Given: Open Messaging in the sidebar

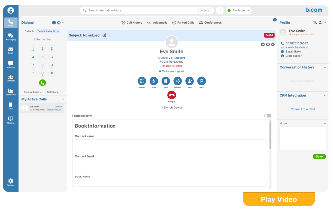Looking at the screenshot, I should tap(11, 37).
